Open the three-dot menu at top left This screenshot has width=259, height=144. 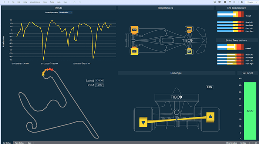pos(4,2)
